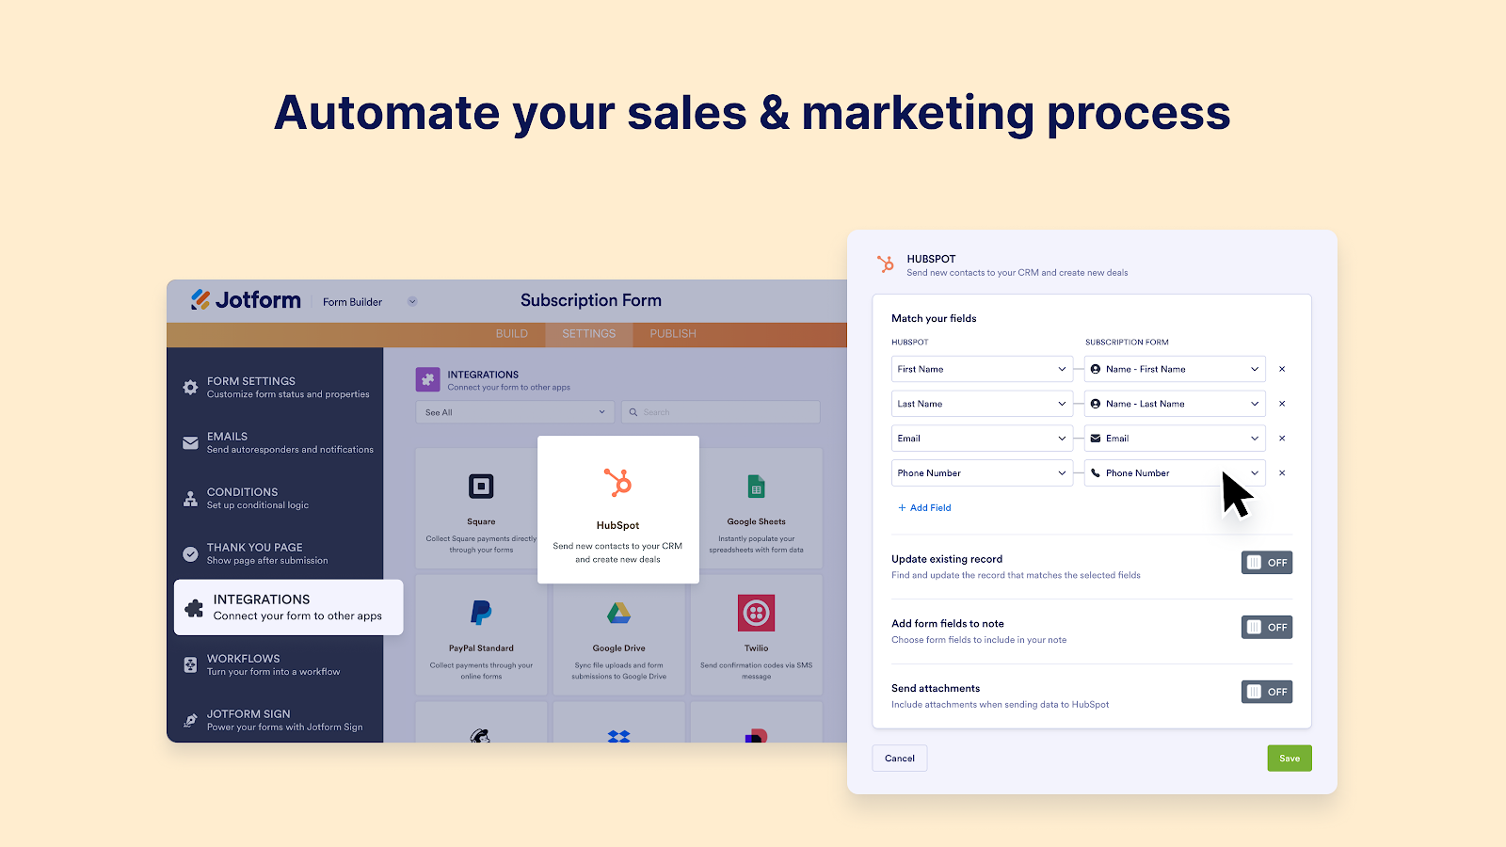Image resolution: width=1506 pixels, height=847 pixels.
Task: Click Add Field link
Action: (924, 507)
